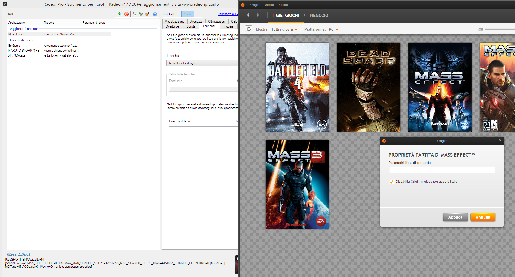Select Mass Effect 3 game cover
Viewport: 515px width, 277px height.
click(x=297, y=184)
